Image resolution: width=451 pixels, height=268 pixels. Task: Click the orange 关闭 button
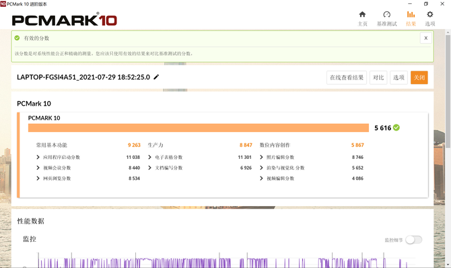point(419,77)
